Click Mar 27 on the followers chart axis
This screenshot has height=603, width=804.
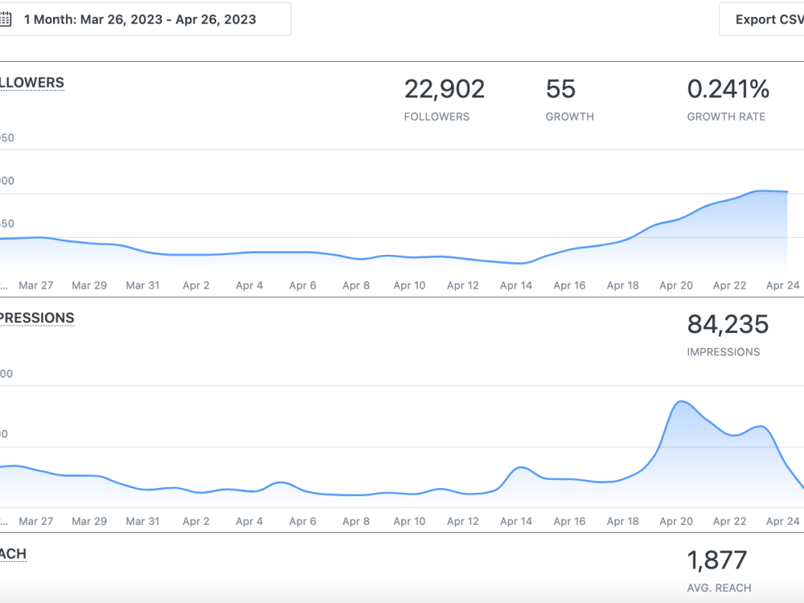[36, 285]
